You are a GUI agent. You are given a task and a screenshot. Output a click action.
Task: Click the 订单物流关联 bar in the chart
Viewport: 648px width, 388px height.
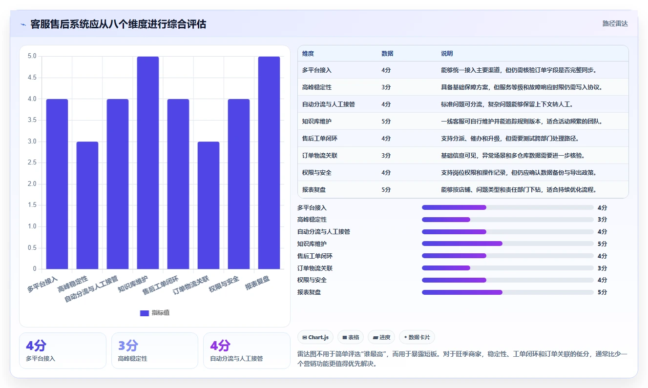(209, 205)
